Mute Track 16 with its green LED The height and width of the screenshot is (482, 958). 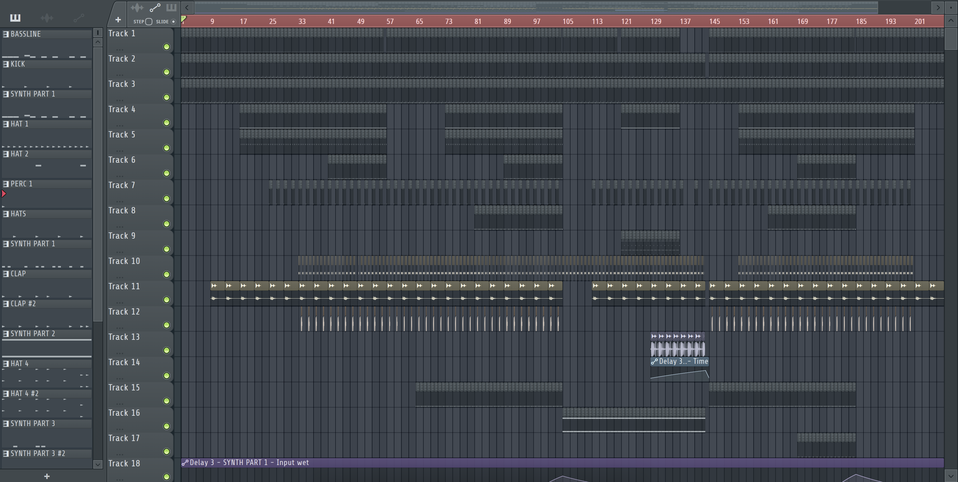(x=167, y=426)
